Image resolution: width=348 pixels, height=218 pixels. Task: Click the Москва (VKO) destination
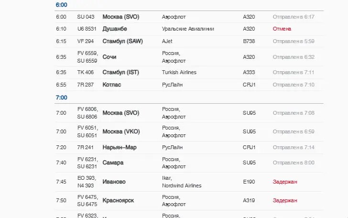[x=121, y=131]
